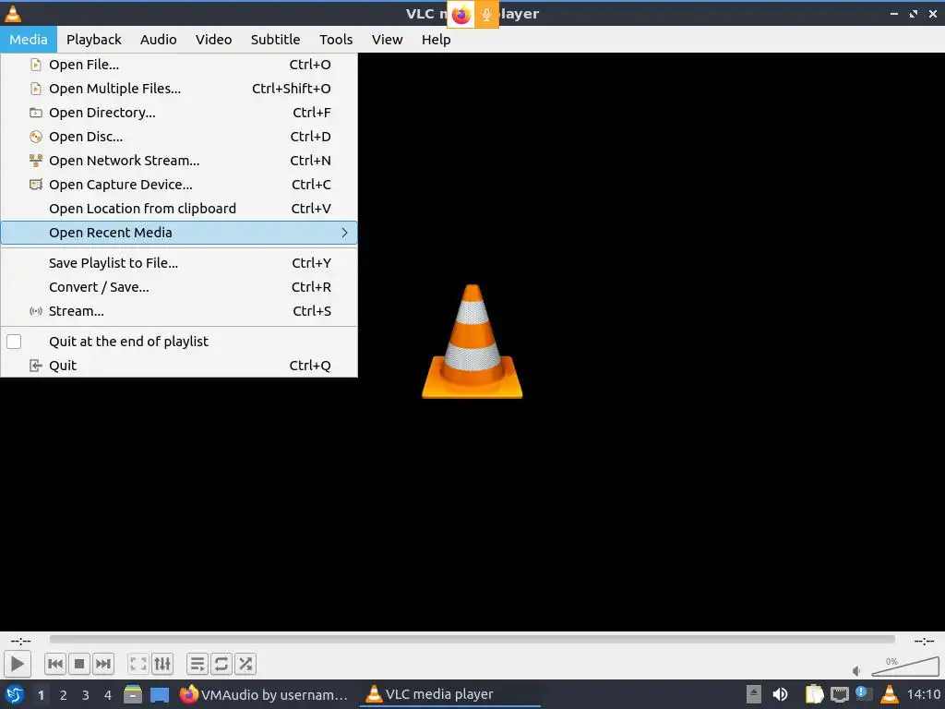This screenshot has width=945, height=709.
Task: Choose Save Playlist to File...
Action: 179,263
